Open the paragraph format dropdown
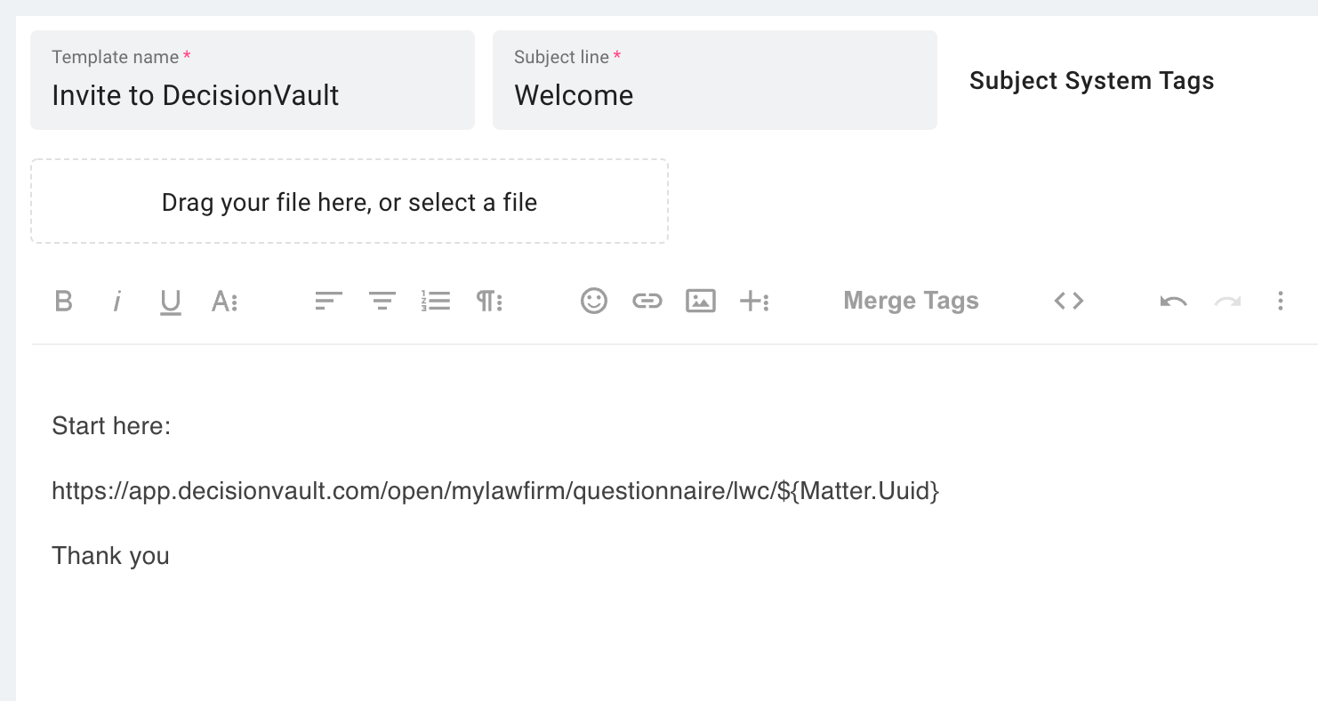The width and height of the screenshot is (1318, 701). [489, 301]
